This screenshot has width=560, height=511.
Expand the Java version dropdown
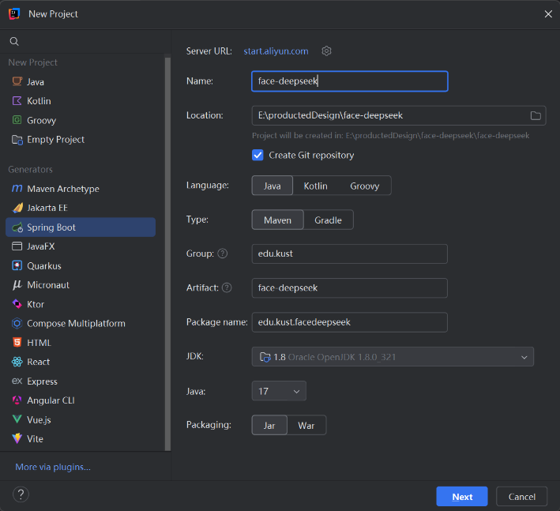[x=279, y=391]
